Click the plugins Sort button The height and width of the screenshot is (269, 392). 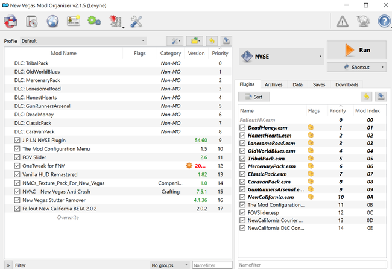[x=254, y=97]
